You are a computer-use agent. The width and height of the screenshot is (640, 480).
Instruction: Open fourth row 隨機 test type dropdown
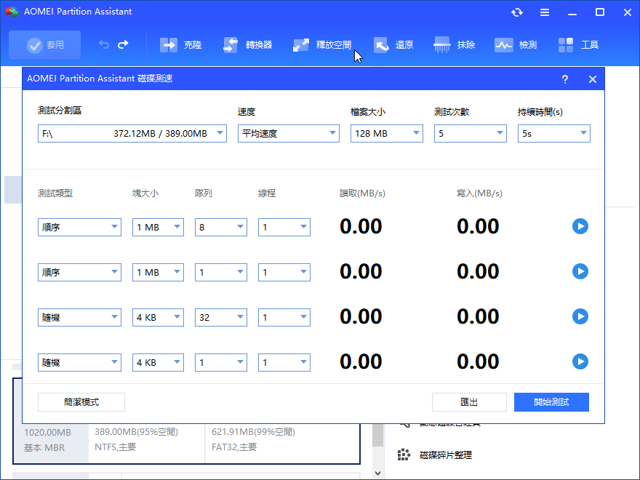point(79,362)
